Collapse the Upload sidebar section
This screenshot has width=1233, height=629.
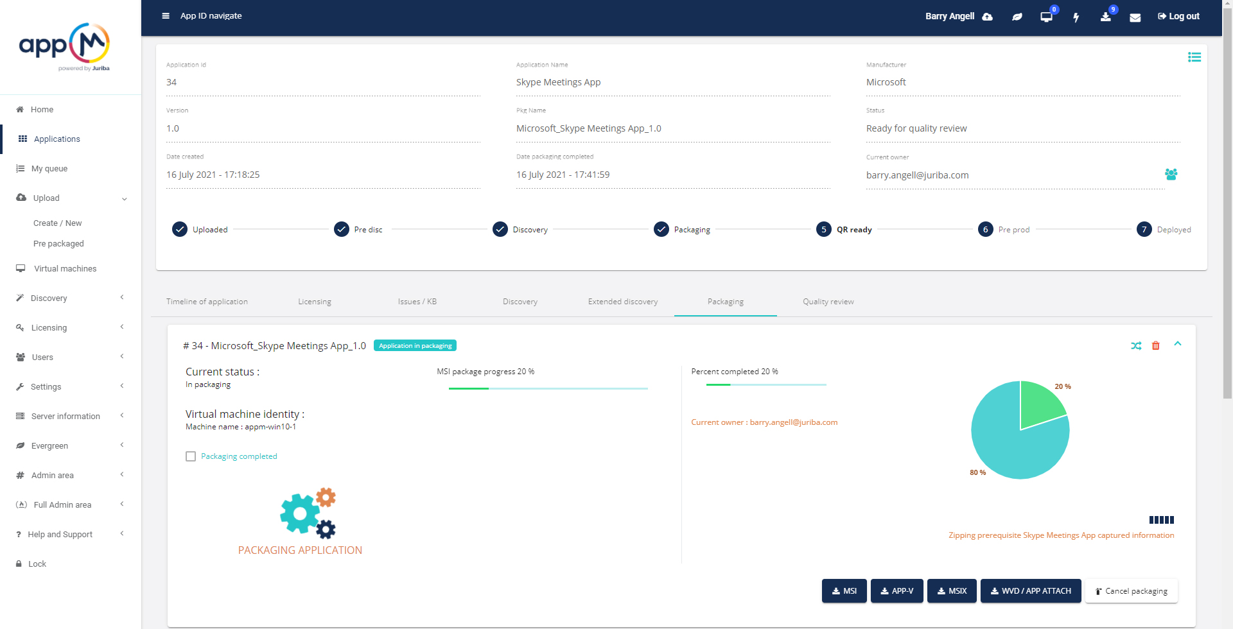click(x=71, y=198)
